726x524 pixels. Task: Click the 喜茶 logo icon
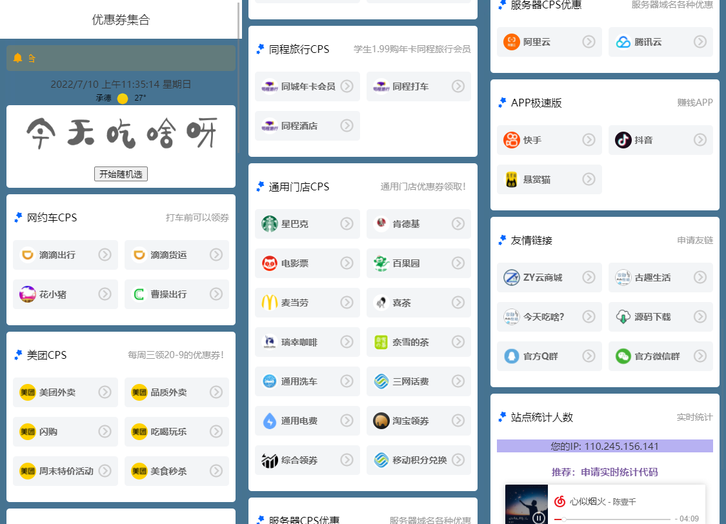pos(381,302)
